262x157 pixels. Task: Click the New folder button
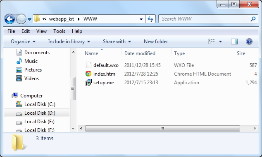[x=156, y=42]
